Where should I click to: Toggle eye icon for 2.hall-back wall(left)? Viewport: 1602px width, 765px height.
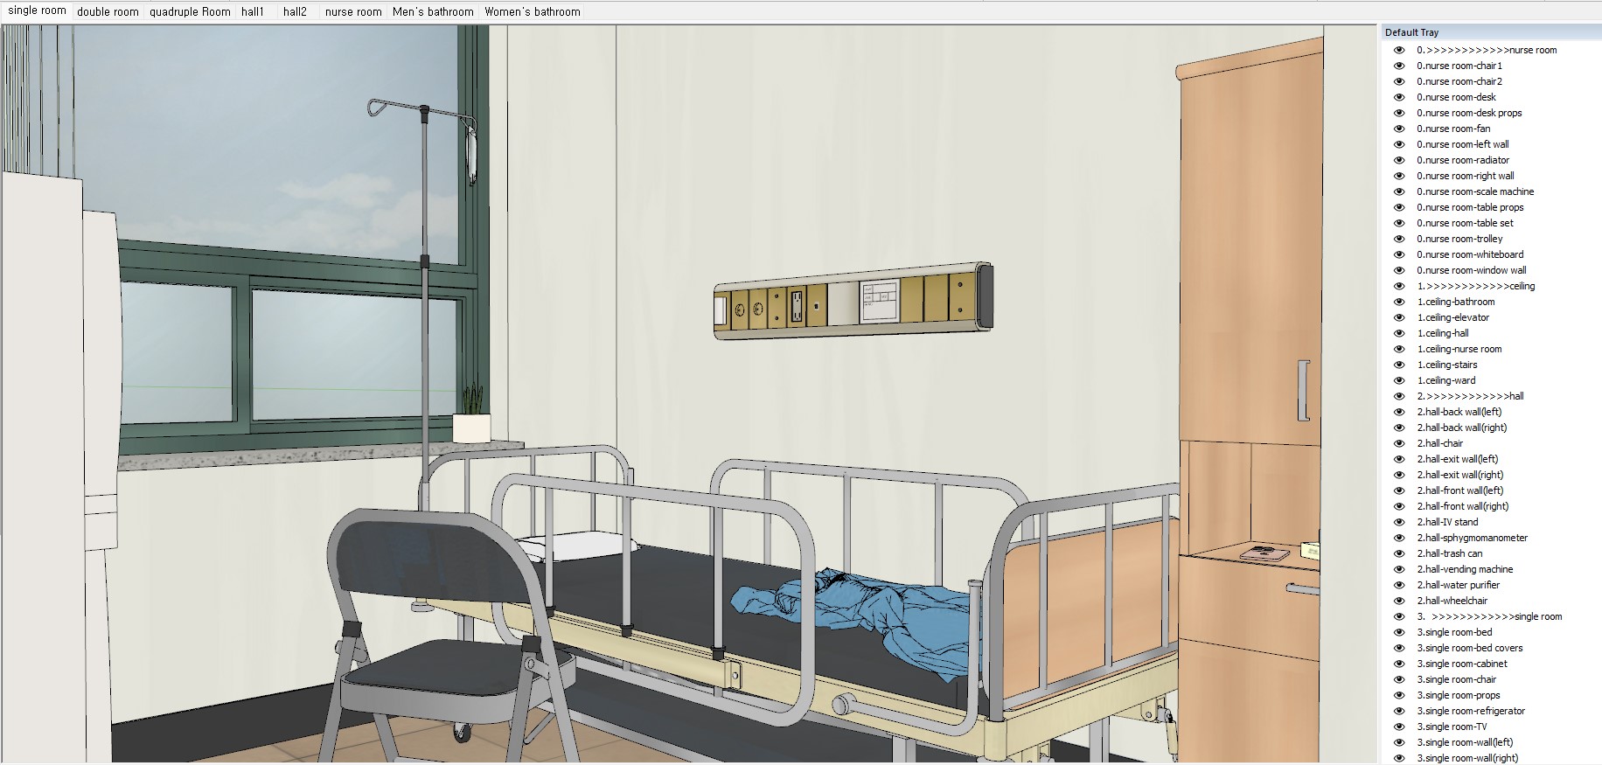tap(1399, 412)
